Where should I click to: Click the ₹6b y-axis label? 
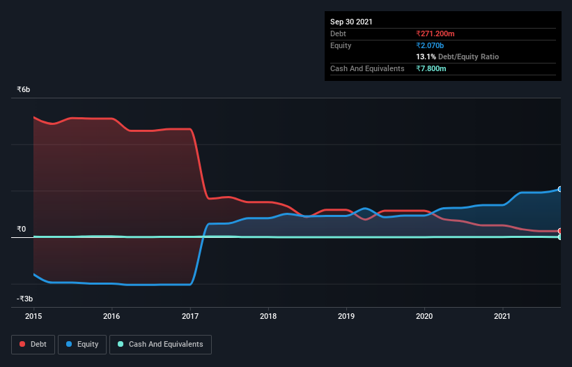(24, 89)
